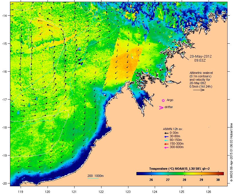Viewport: 235px width, 194px height.
Task: Click the 'Altimetric sealevel' caption text
Action: [x=201, y=73]
